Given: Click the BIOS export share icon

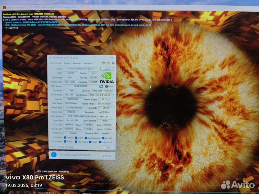Looking at the screenshot, I should (101, 86).
